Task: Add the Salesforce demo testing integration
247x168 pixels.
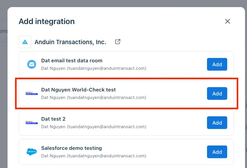Action: tap(217, 152)
